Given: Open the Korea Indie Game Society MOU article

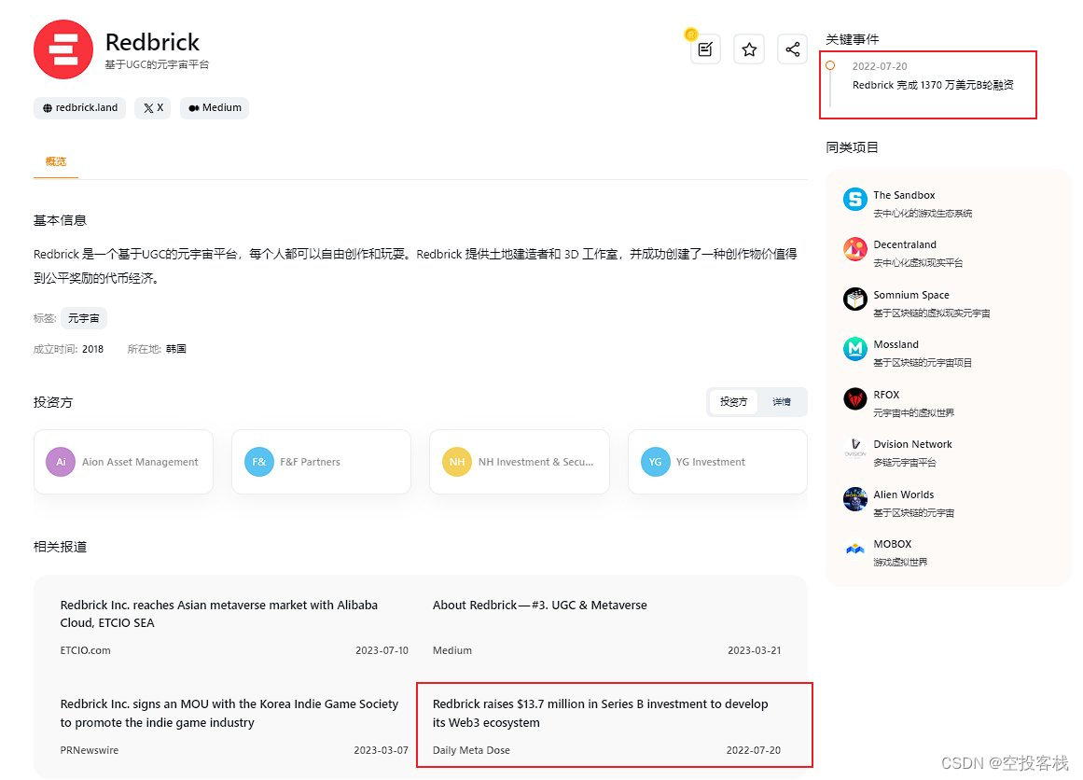Looking at the screenshot, I should pos(229,713).
